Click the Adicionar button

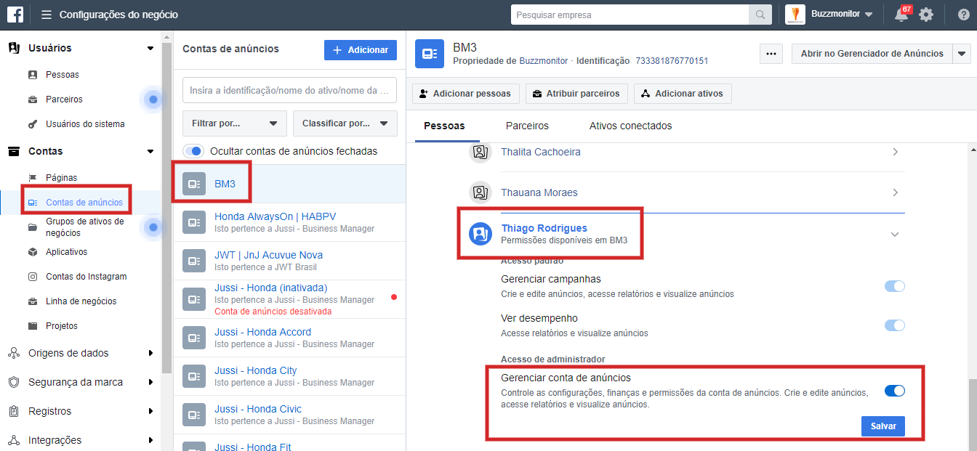pos(360,50)
